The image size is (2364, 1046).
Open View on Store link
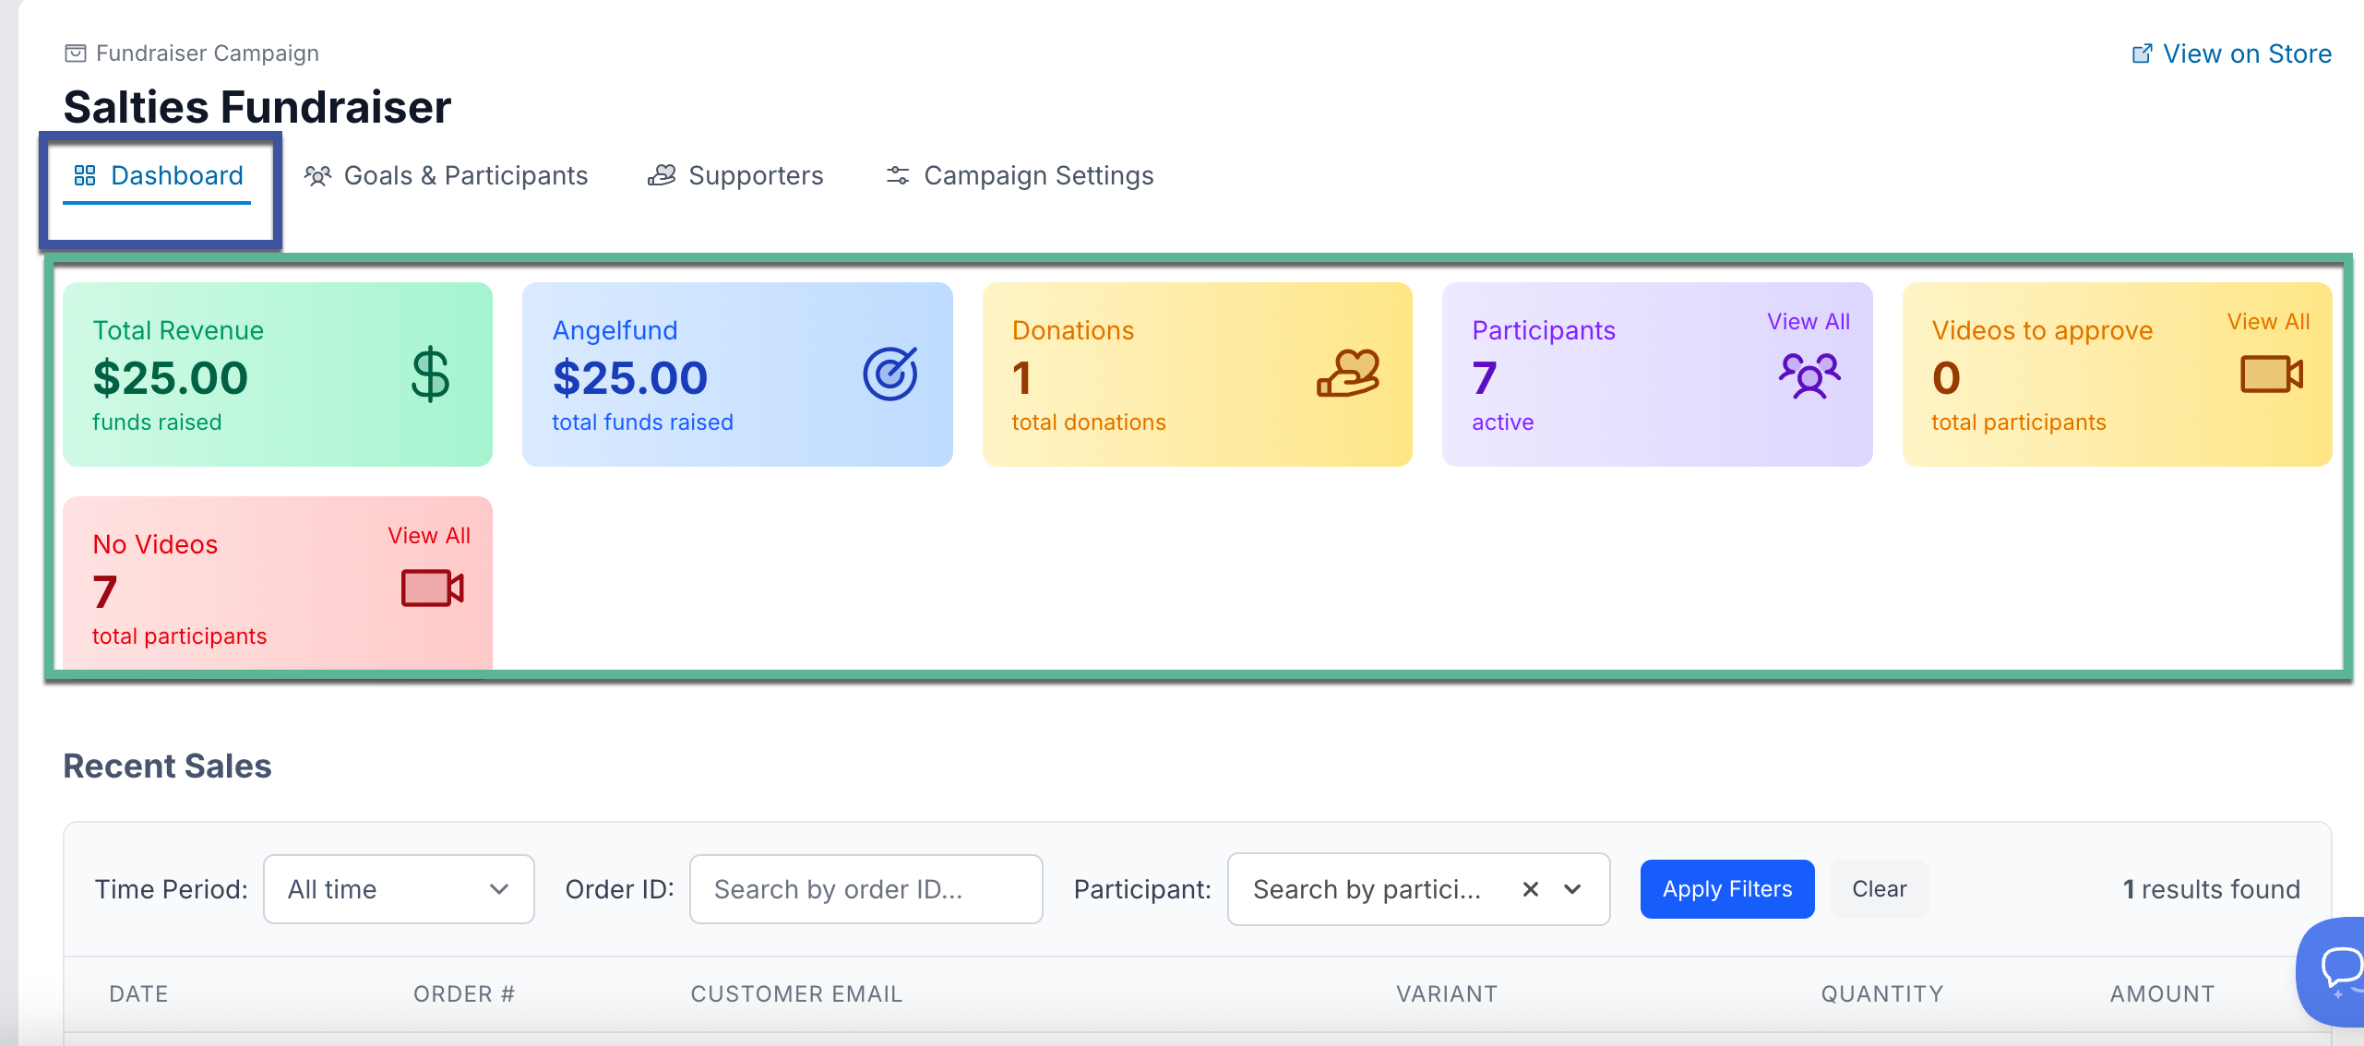pos(2246,53)
